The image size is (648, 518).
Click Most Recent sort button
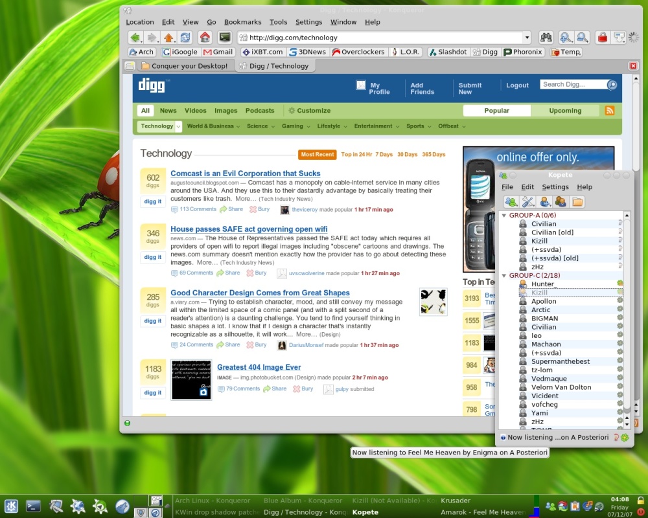coord(318,155)
